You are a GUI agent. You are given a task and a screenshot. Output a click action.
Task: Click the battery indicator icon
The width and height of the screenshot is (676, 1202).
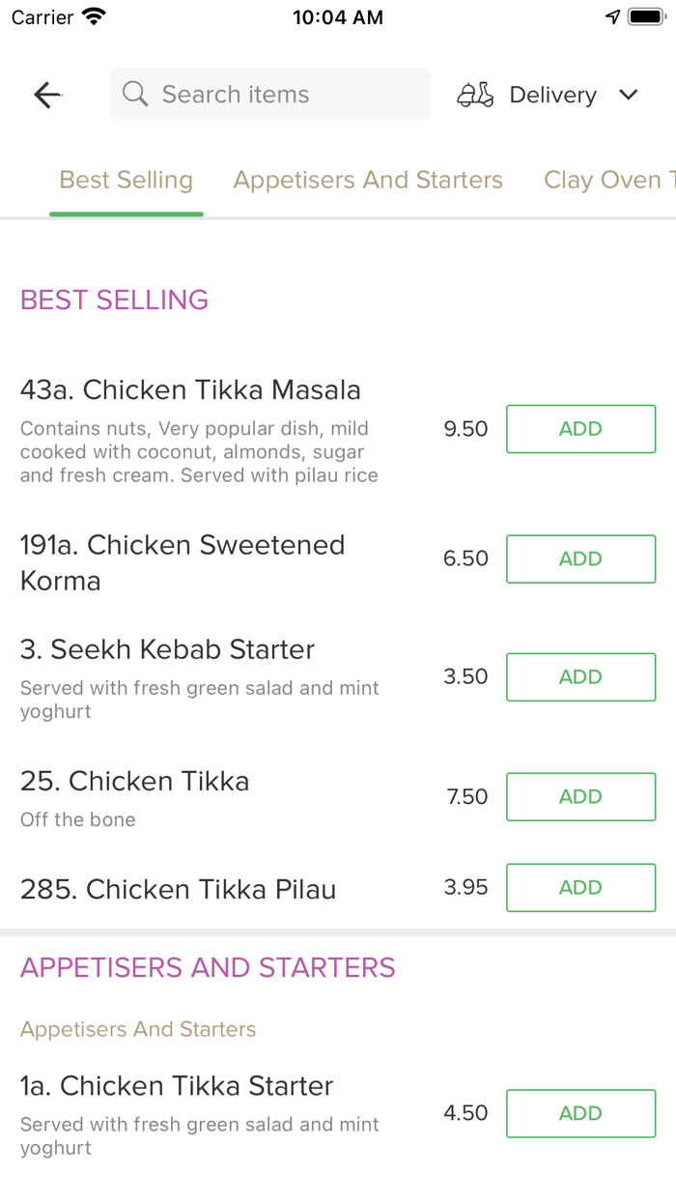pos(643,15)
